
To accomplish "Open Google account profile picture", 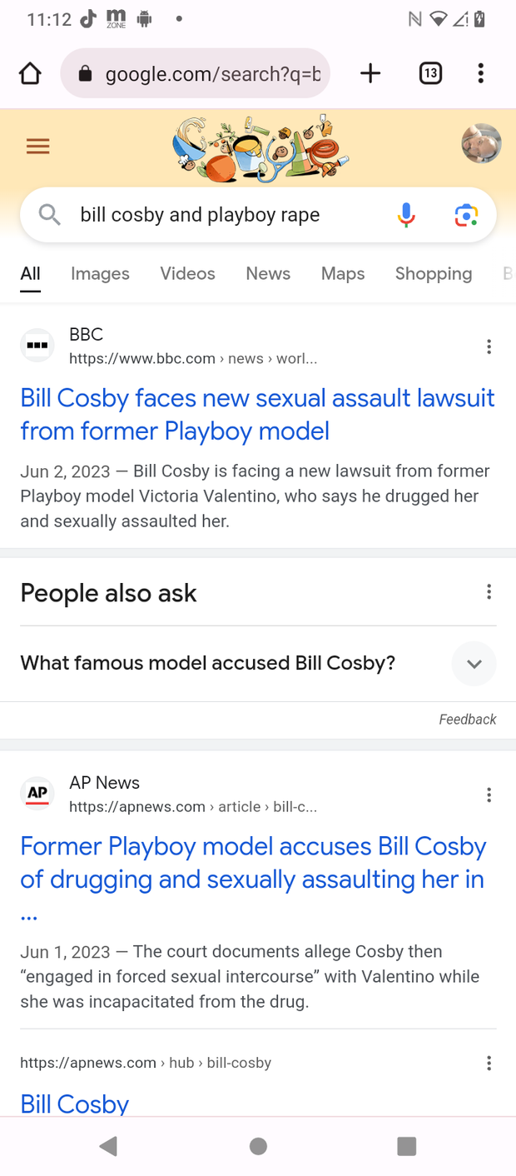I will [481, 143].
